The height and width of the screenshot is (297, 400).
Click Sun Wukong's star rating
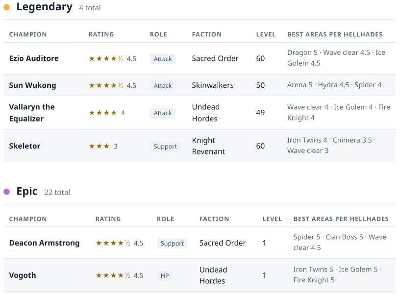coord(113,85)
